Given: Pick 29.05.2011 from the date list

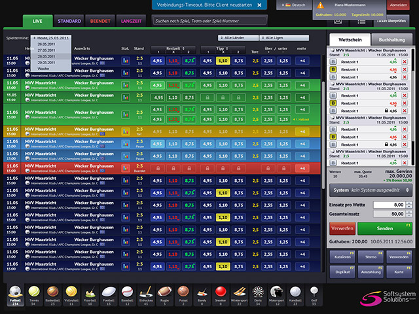Looking at the screenshot, I should 46,63.
